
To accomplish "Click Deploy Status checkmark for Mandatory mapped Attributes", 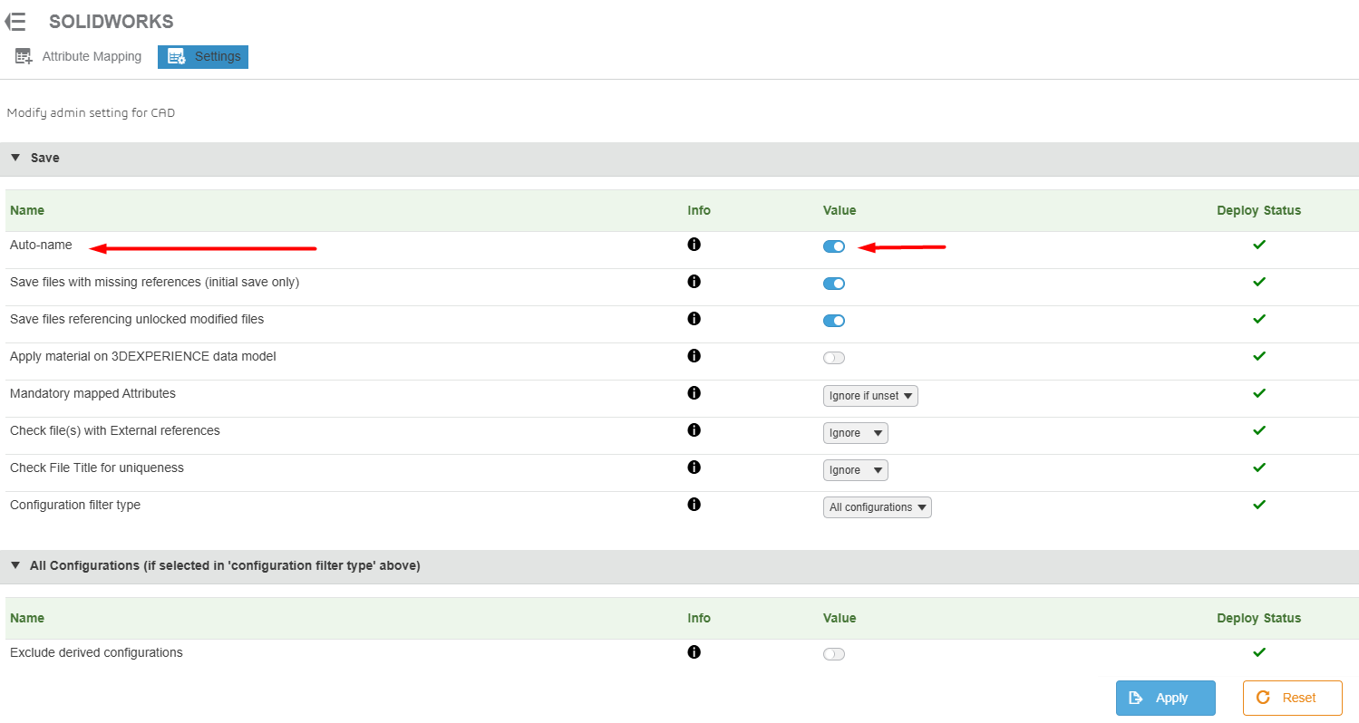I will coord(1258,393).
